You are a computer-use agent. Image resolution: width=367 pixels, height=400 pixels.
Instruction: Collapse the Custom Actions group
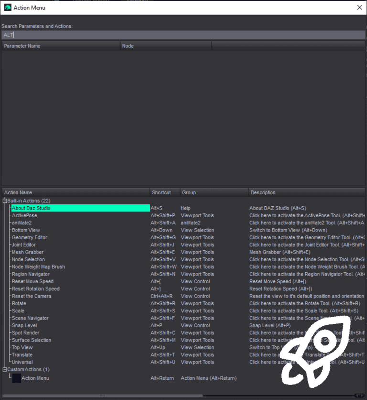click(5, 369)
